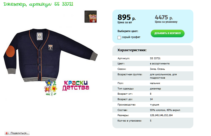The height and width of the screenshot is (136, 211).
Task: Click the 4475 р. package price
Action: click(x=164, y=17)
